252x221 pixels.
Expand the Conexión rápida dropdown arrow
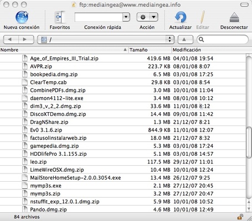click(126, 17)
